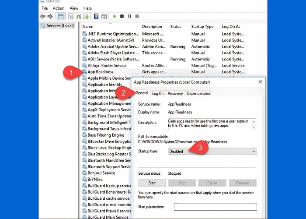Click the Back arrow in the toolbar
The height and width of the screenshot is (219, 306).
(x=42, y=16)
